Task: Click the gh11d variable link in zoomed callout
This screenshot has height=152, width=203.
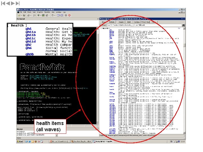Action: pos(30,41)
